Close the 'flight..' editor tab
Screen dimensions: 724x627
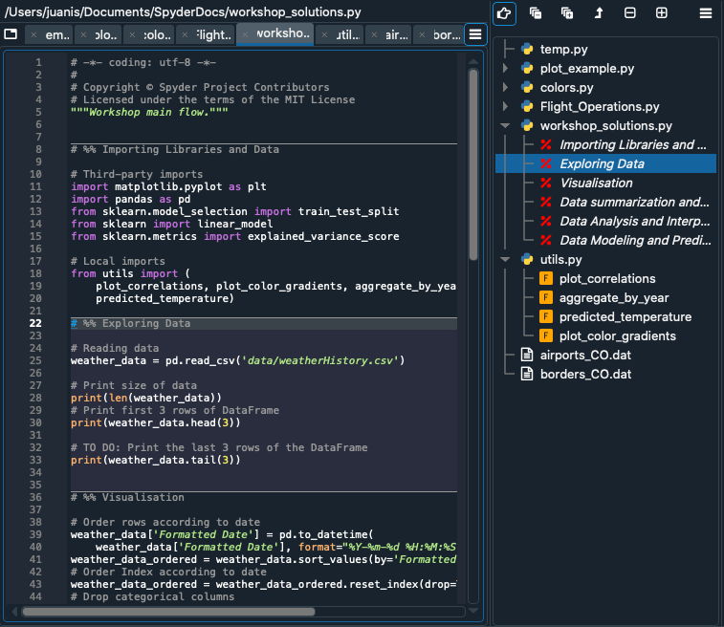click(186, 35)
